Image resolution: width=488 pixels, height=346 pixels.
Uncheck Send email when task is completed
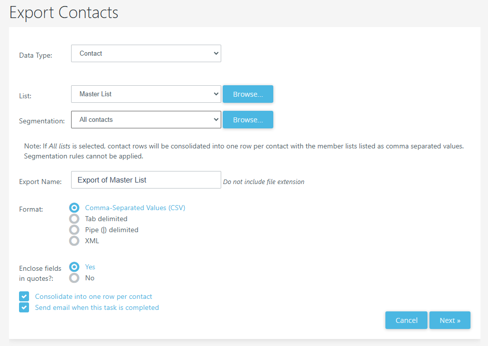[x=24, y=307]
